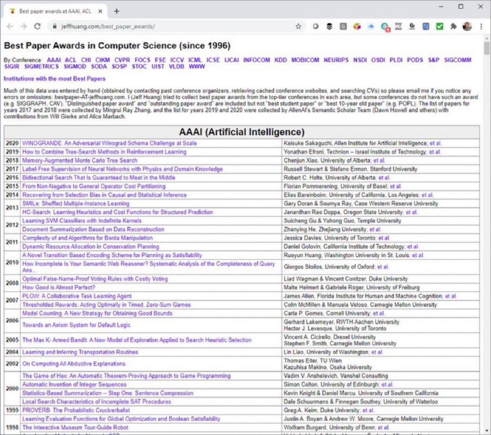Click et al. next to Keisuke Sakaguchi
Image resolution: width=491 pixels, height=435 pixels.
pyautogui.click(x=435, y=143)
